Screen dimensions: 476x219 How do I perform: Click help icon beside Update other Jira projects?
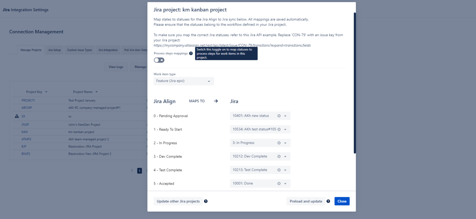point(206,201)
